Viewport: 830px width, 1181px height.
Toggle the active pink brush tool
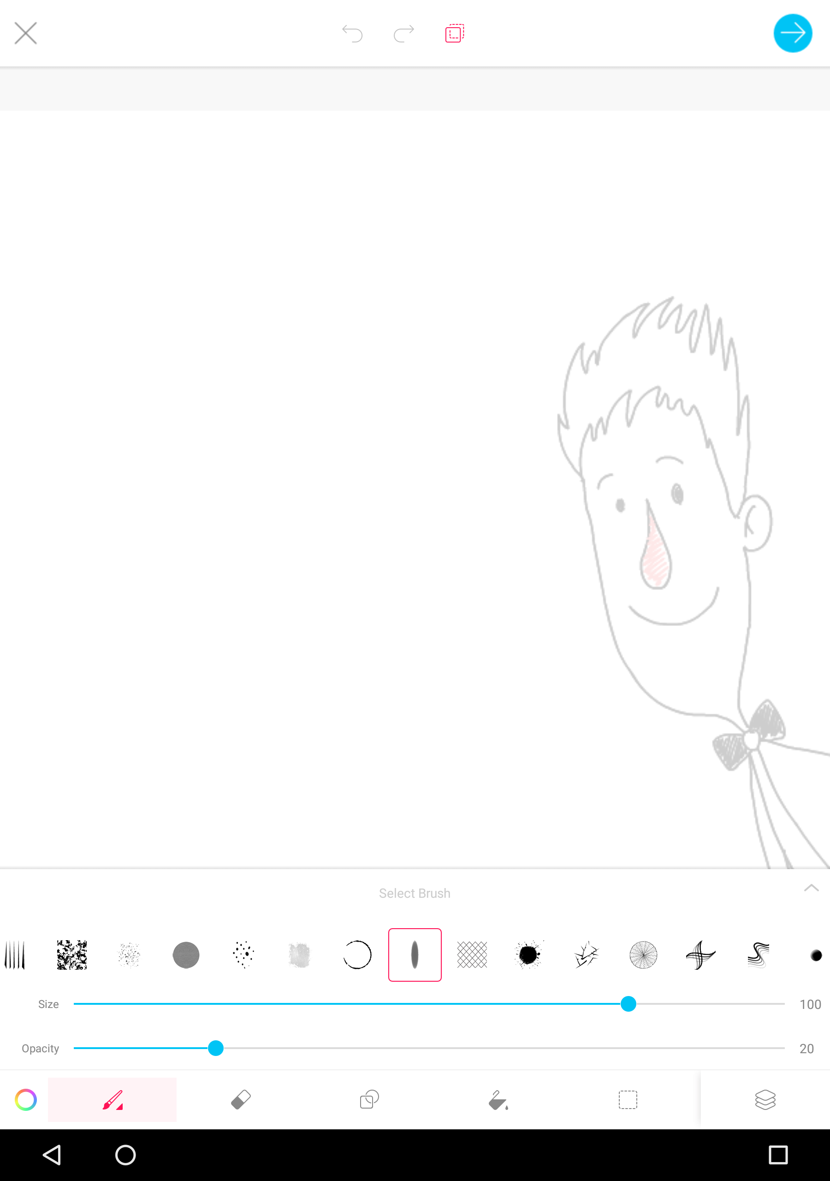click(x=112, y=1100)
